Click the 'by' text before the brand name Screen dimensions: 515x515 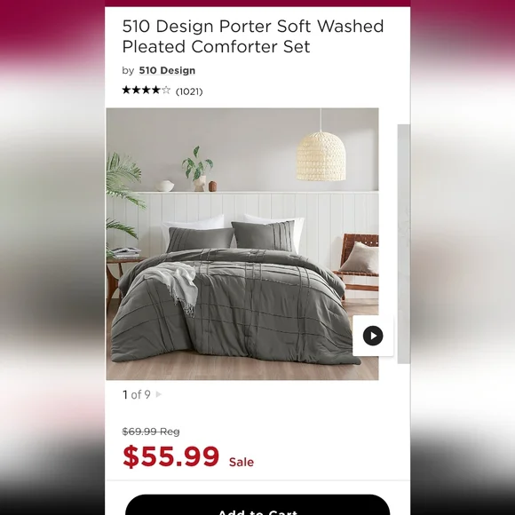coord(128,71)
